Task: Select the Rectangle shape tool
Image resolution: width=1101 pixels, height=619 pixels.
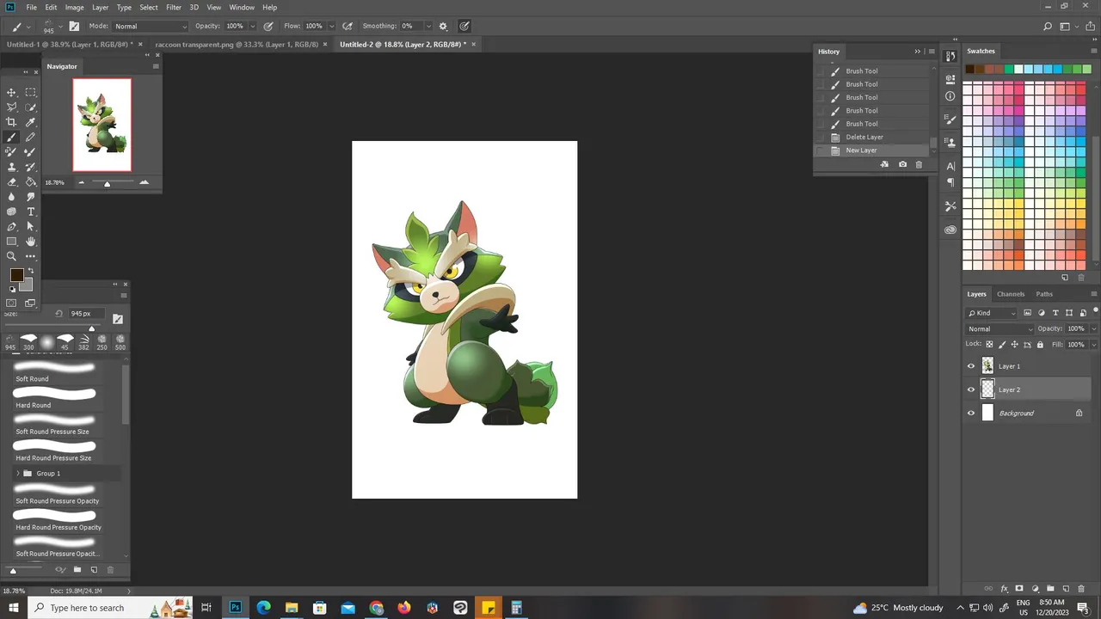Action: 11,242
